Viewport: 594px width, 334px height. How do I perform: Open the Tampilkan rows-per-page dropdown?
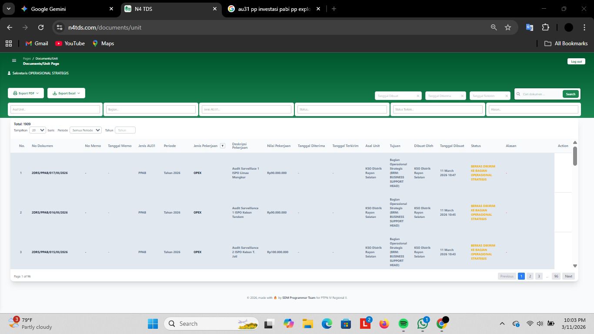coord(38,130)
